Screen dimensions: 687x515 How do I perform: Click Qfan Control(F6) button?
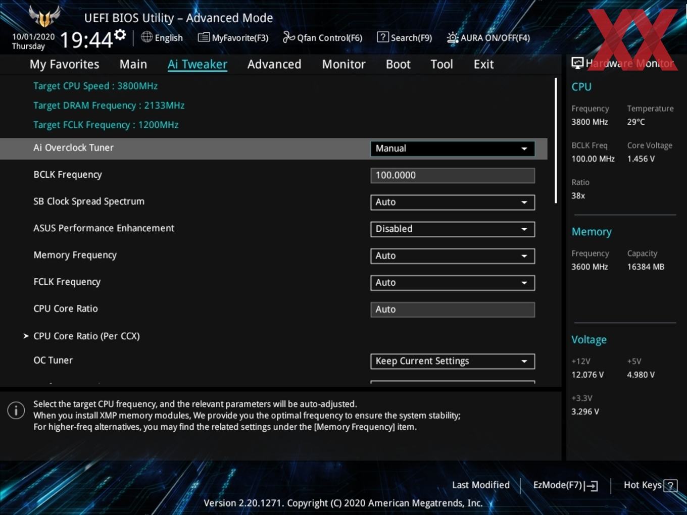pos(322,37)
